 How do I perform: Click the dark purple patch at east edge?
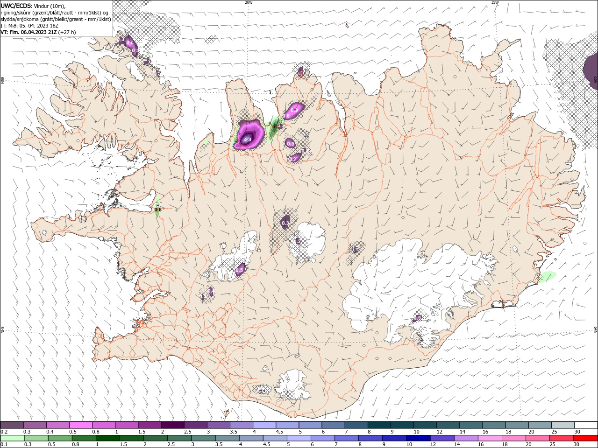591,70
